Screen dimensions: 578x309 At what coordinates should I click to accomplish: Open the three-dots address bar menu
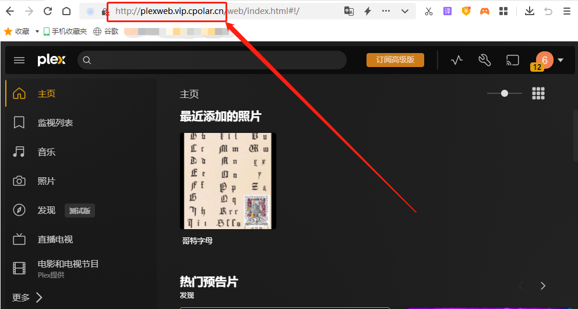(x=386, y=11)
